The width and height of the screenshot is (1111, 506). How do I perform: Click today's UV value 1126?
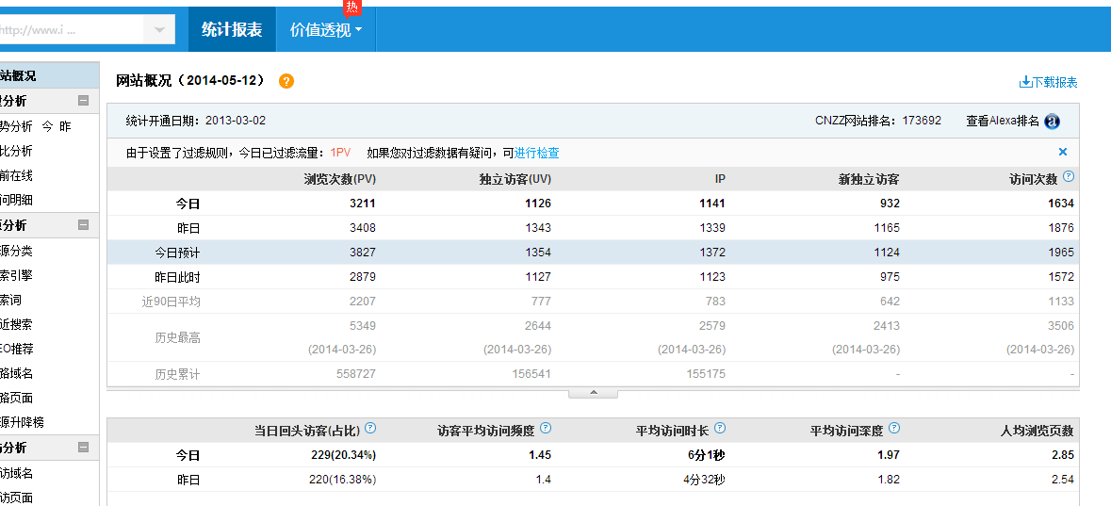coord(538,204)
